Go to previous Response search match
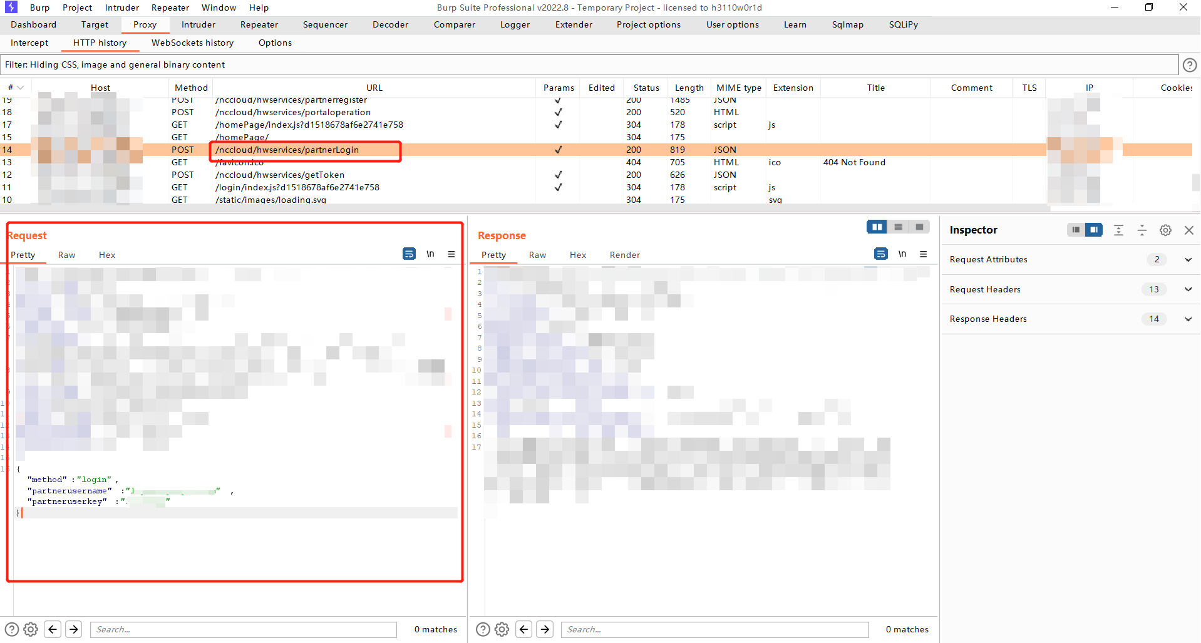Screen dimensions: 1201x643 (x=524, y=629)
